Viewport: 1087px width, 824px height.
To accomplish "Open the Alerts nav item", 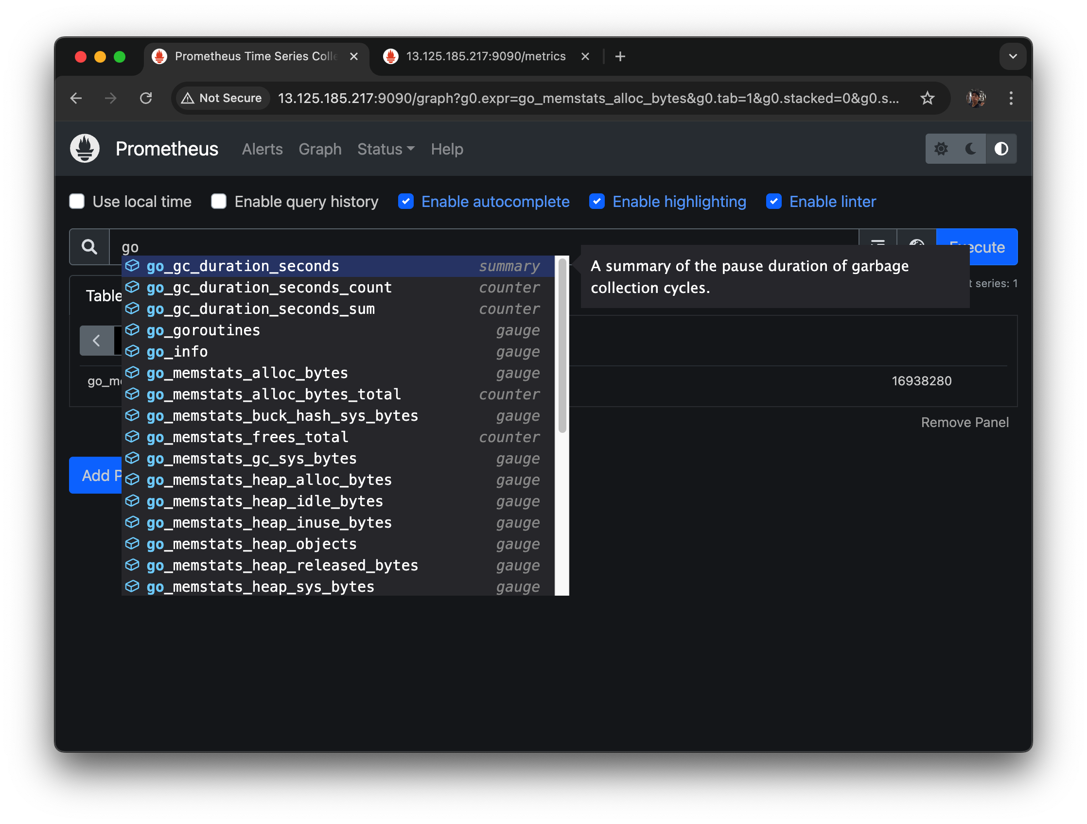I will click(x=262, y=149).
